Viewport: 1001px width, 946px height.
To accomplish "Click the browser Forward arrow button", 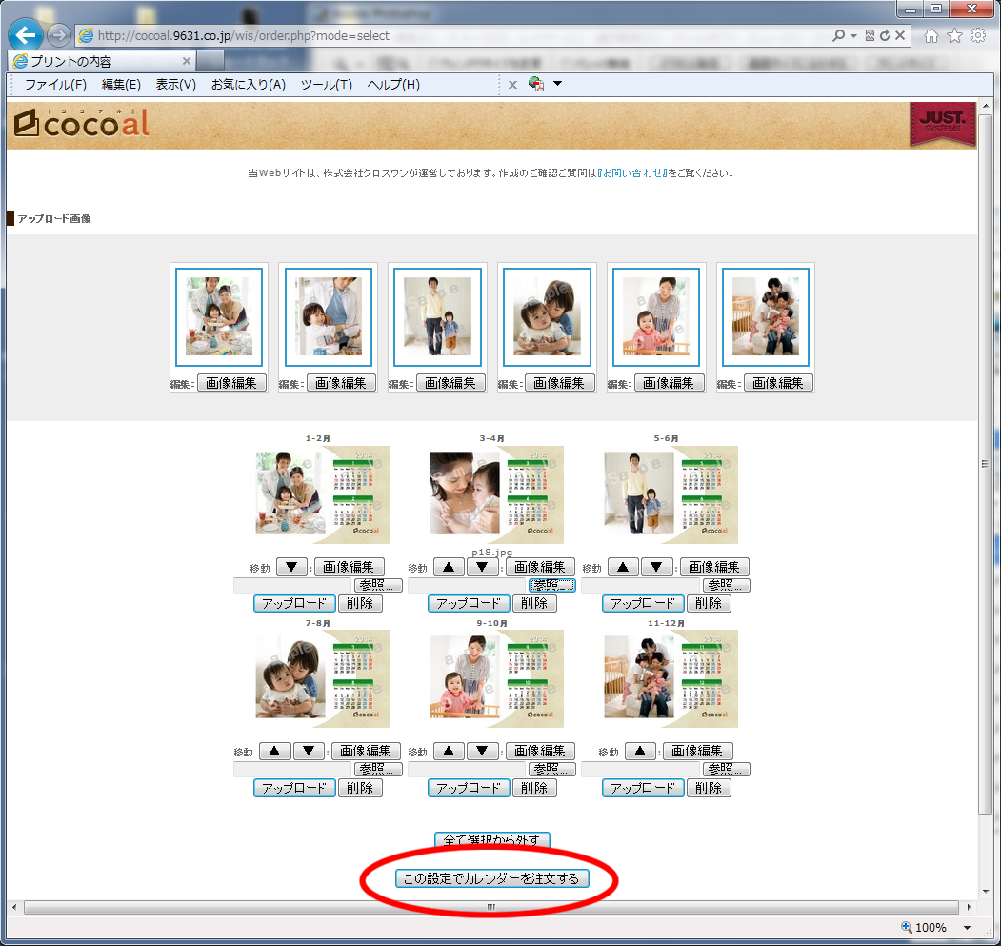I will pyautogui.click(x=59, y=36).
